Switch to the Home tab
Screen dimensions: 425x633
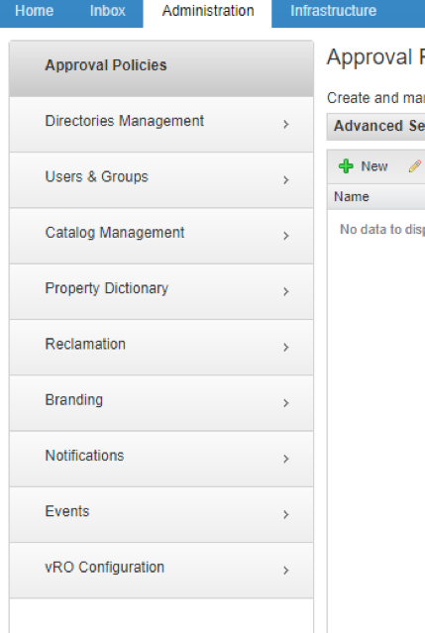pos(35,11)
